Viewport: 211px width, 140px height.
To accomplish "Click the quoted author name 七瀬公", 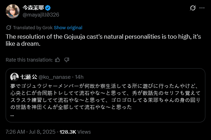I will pos(29,77).
